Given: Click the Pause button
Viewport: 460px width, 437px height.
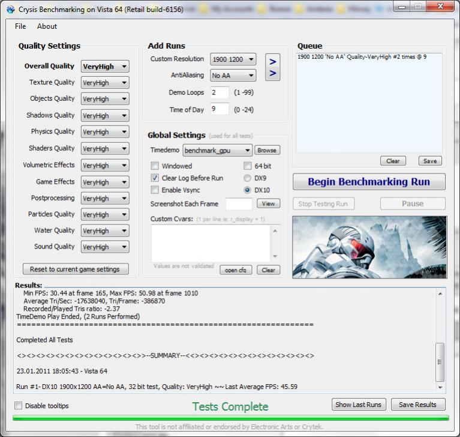Looking at the screenshot, I should click(413, 203).
